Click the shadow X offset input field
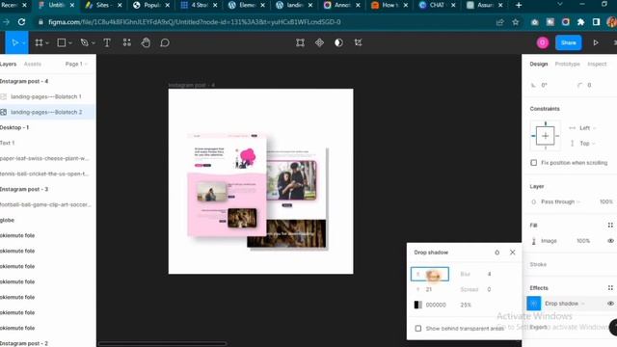 pos(430,274)
